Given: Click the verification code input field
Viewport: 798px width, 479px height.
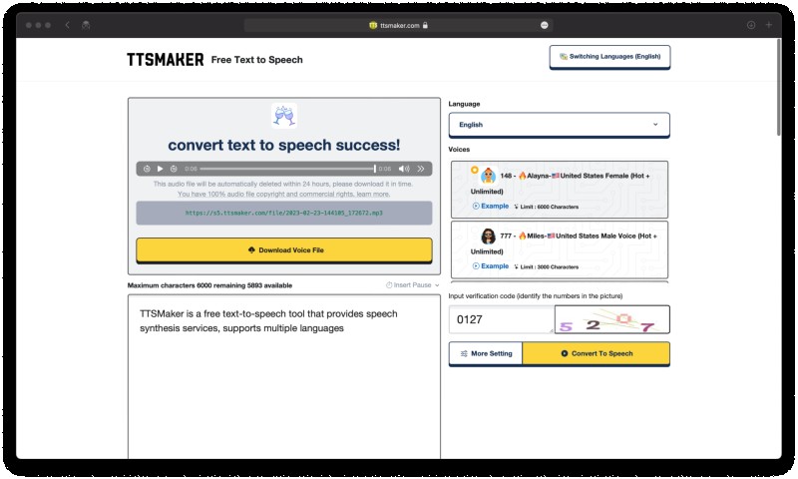Looking at the screenshot, I should [x=502, y=319].
